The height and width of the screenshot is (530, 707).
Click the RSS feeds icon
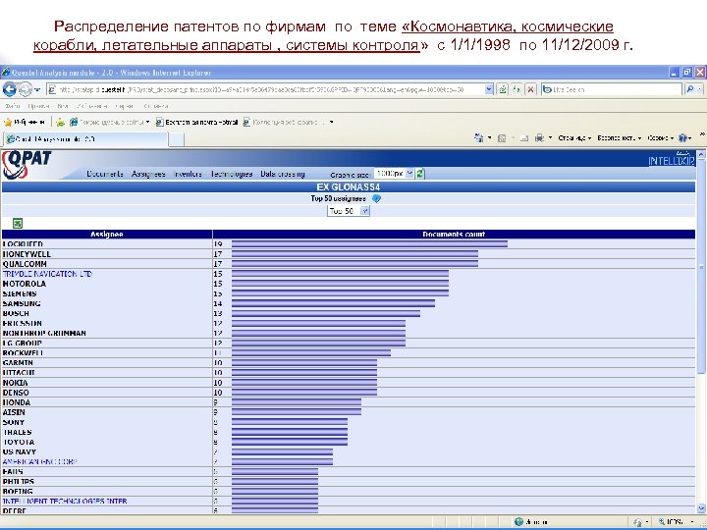click(502, 138)
